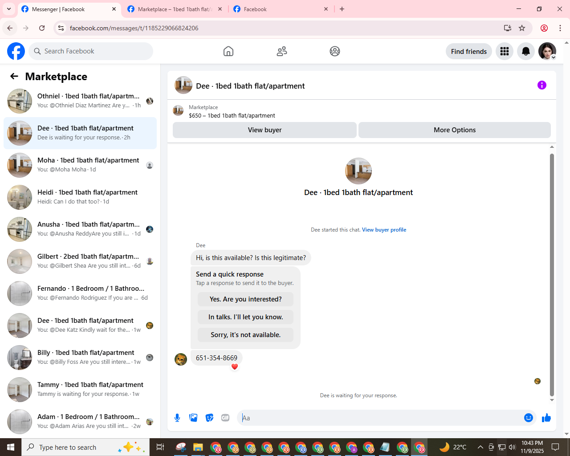Open Fernando's 1 Bedroom conversation
This screenshot has width=570, height=456.
pos(80,293)
